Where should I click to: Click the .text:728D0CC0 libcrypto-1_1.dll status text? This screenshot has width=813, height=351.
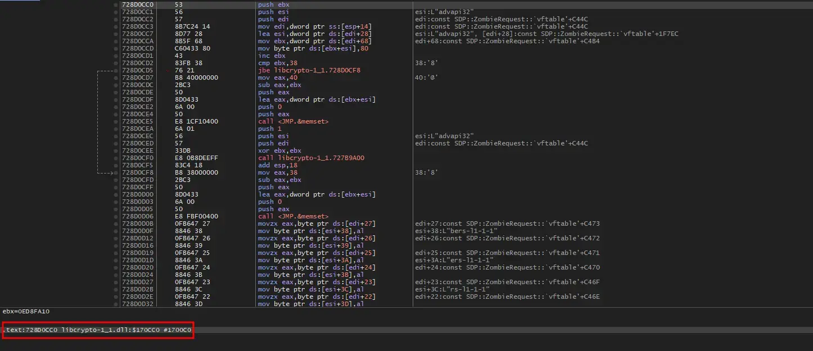(97, 330)
